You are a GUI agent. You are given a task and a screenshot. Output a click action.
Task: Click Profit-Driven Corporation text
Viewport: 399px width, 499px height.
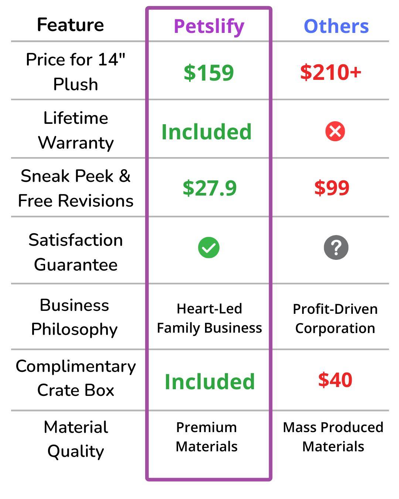coord(335,319)
